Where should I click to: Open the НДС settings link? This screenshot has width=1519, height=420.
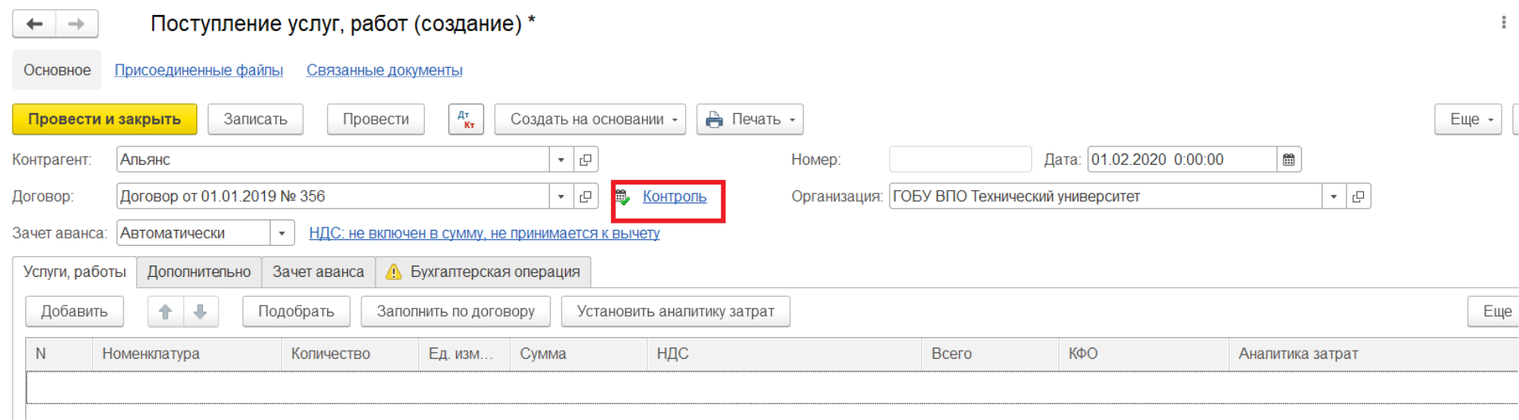click(x=484, y=233)
